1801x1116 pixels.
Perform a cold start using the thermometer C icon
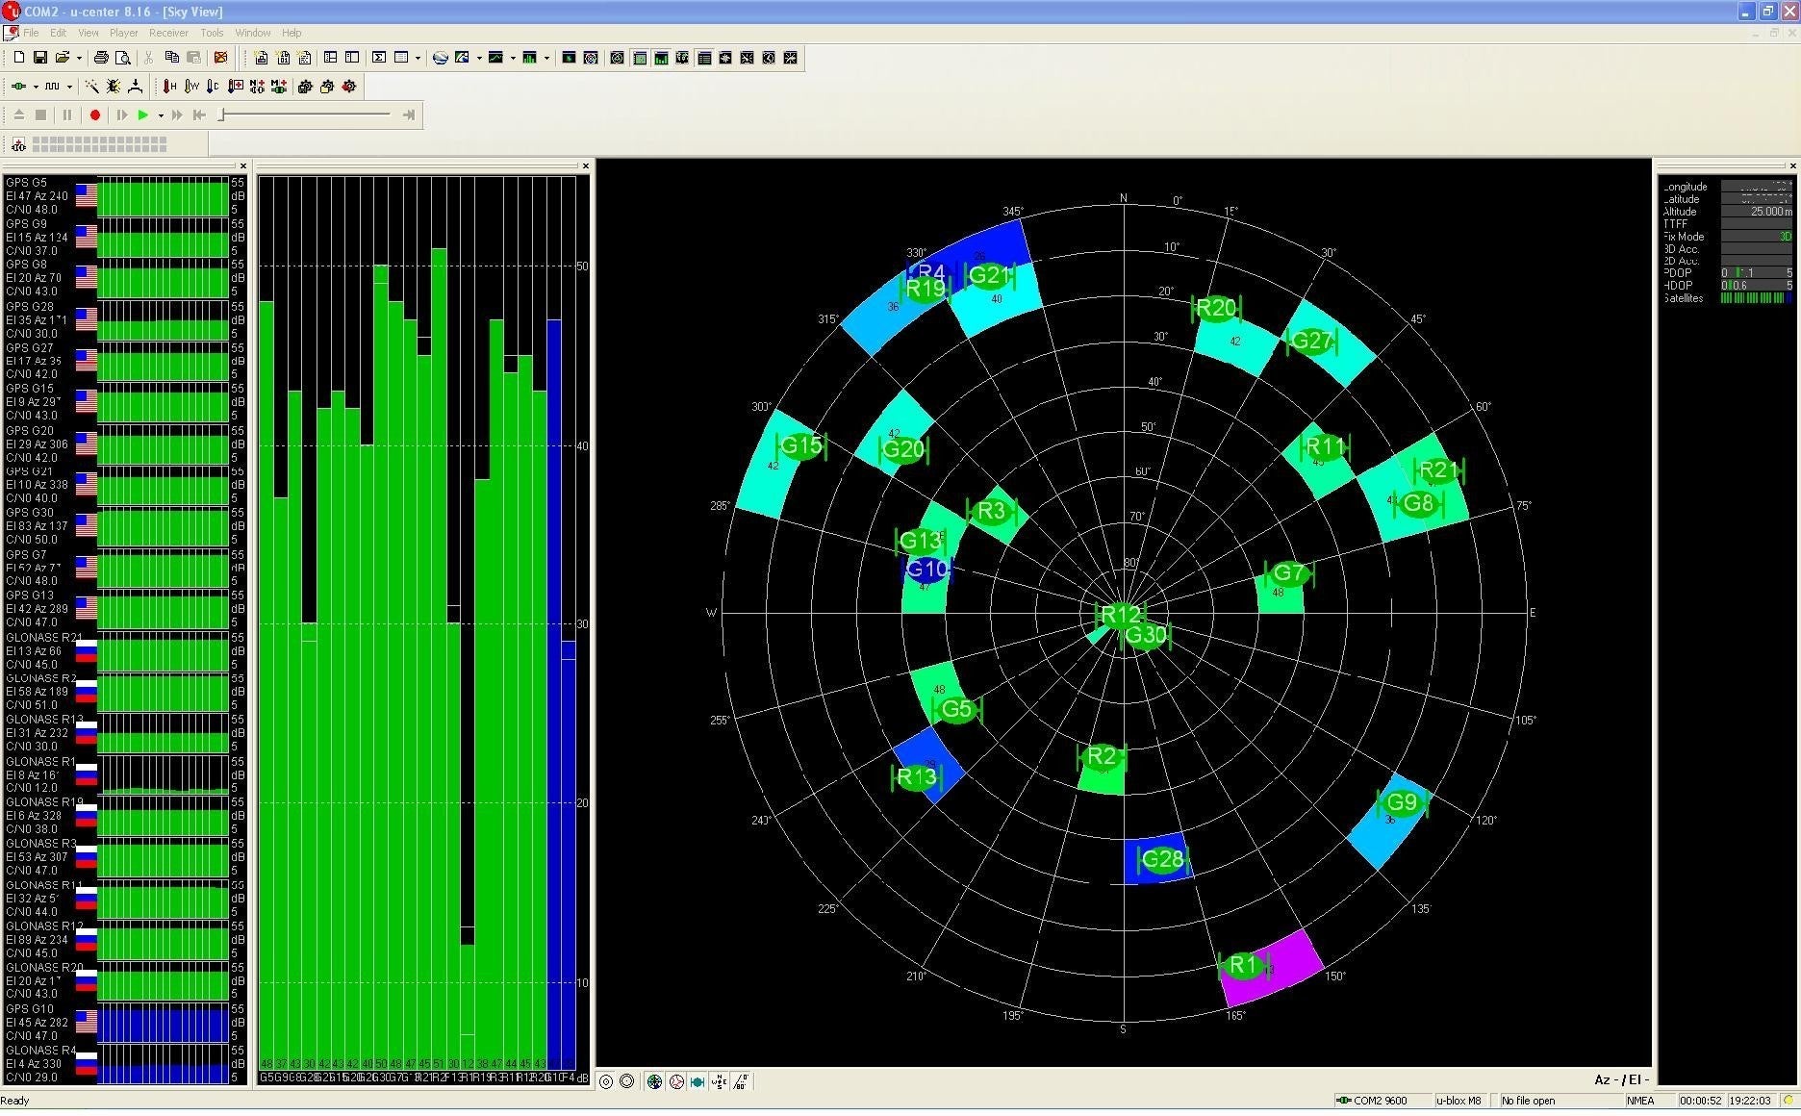click(x=212, y=87)
